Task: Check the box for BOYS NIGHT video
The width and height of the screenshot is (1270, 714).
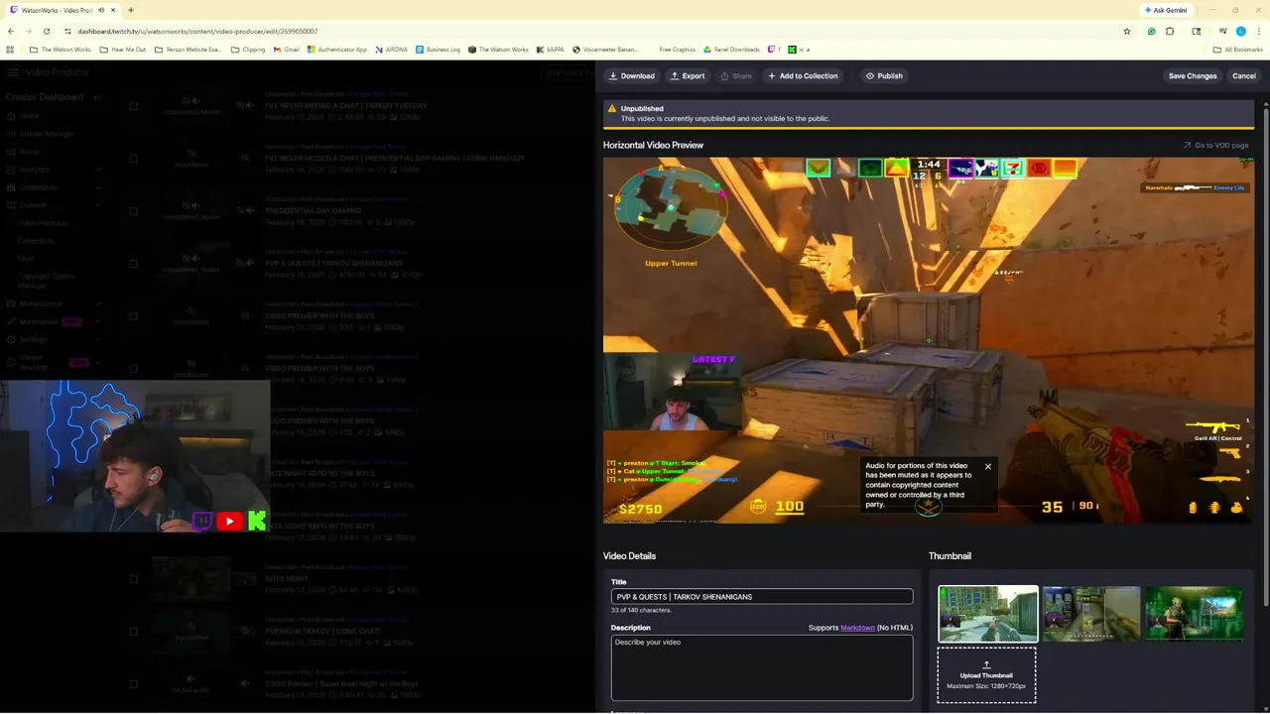Action: click(133, 578)
